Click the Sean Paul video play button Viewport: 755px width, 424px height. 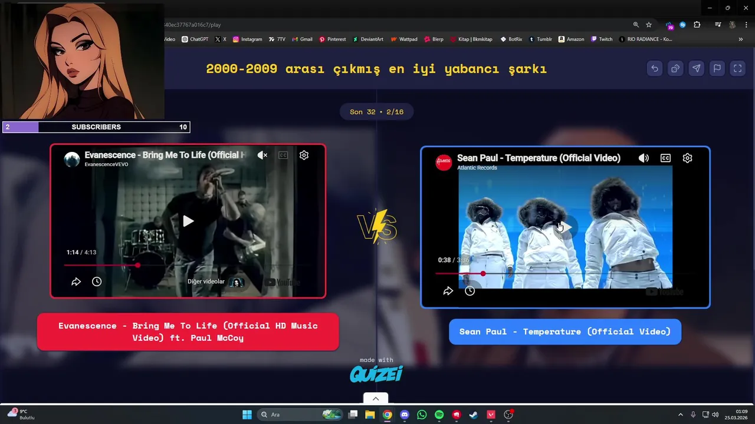pos(565,227)
